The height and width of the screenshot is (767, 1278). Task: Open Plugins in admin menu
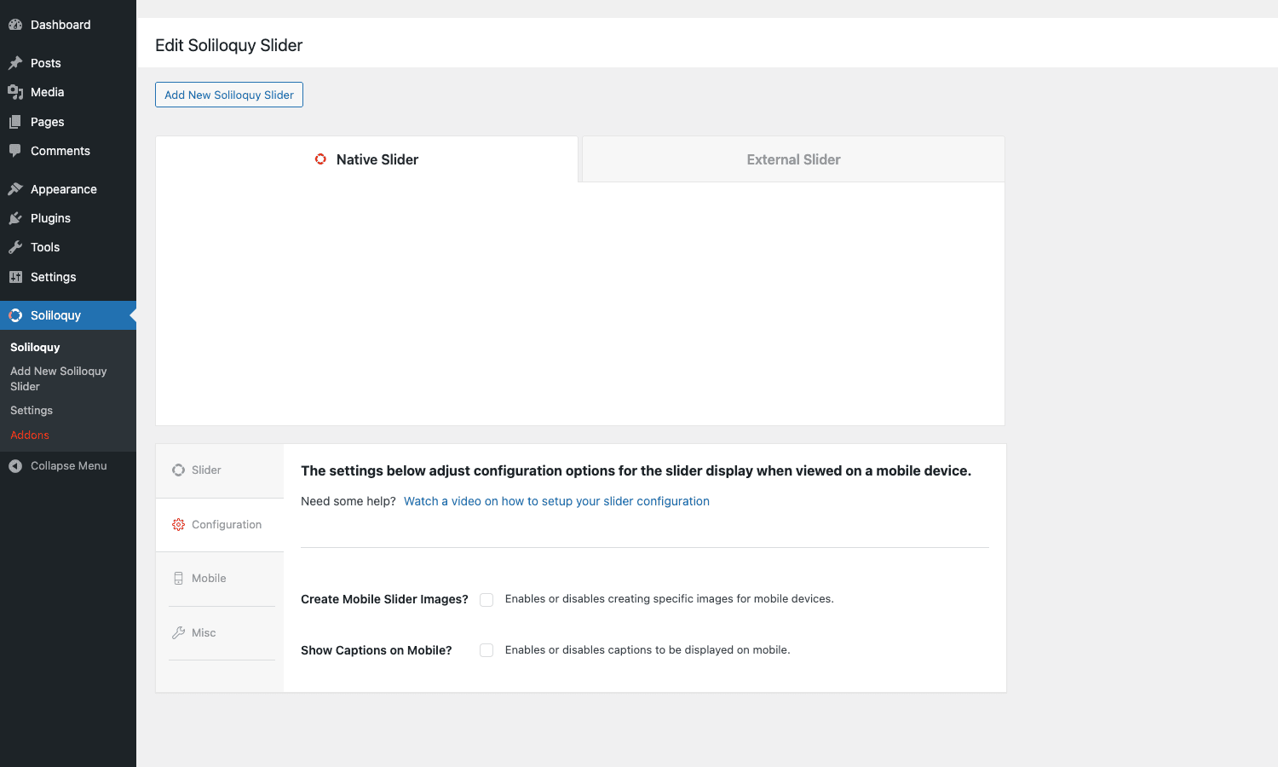[68, 218]
